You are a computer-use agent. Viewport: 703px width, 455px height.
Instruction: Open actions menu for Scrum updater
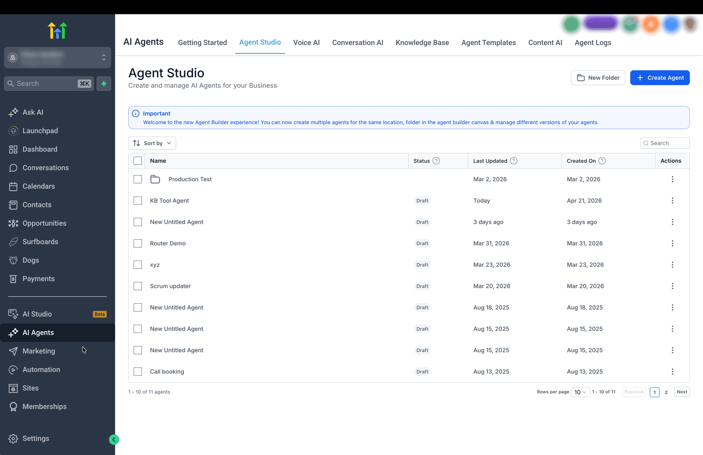coord(673,286)
